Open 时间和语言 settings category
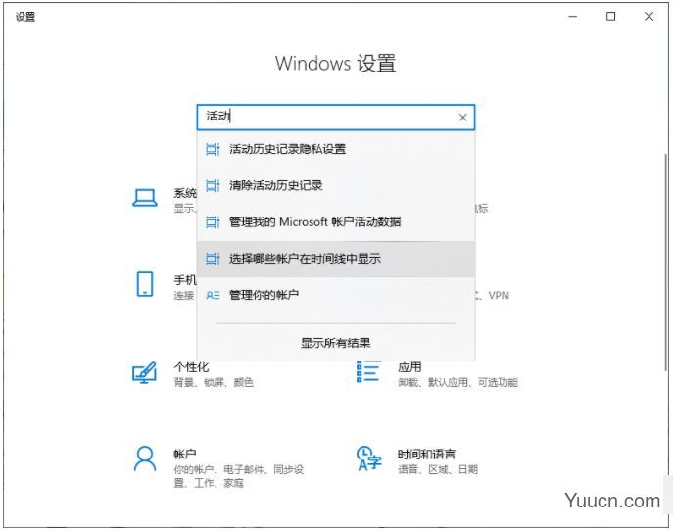The width and height of the screenshot is (673, 530). (x=426, y=455)
